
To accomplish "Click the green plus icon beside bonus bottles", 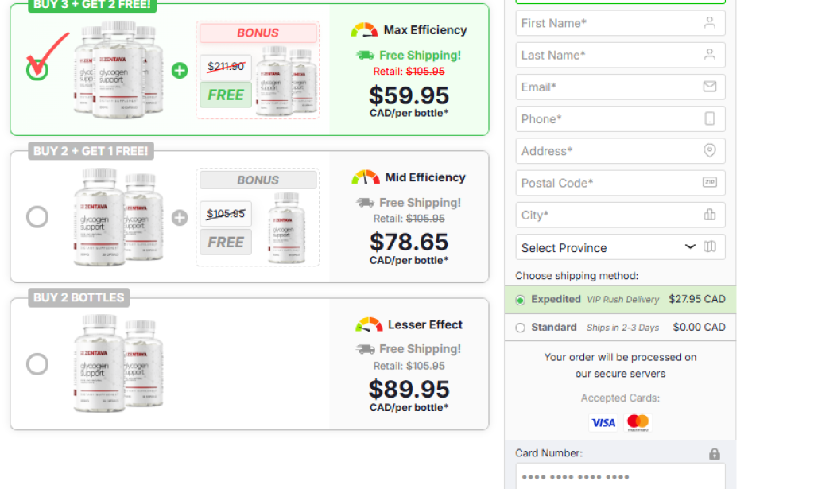I will point(180,70).
